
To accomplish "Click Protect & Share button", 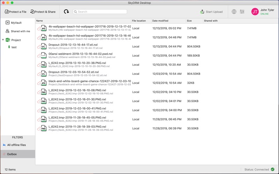I will [x=43, y=12].
